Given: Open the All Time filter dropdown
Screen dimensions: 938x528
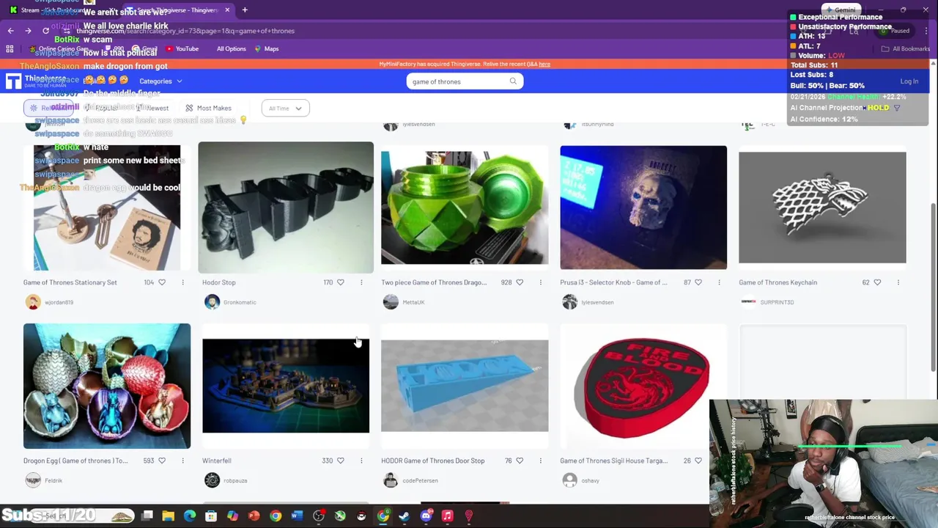Looking at the screenshot, I should [285, 109].
